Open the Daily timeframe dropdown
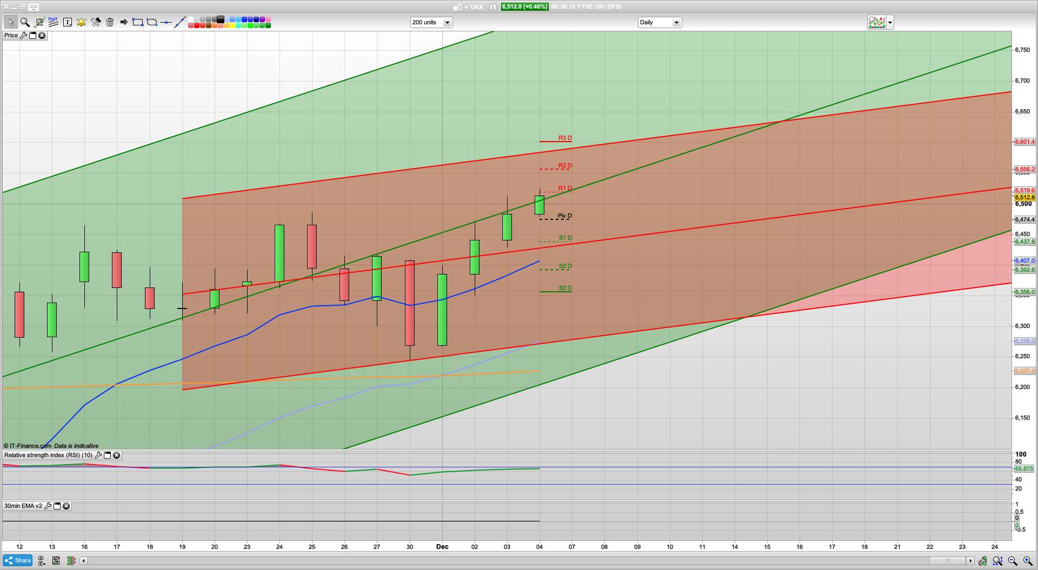Screen dimensions: 1038x570 (x=677, y=22)
